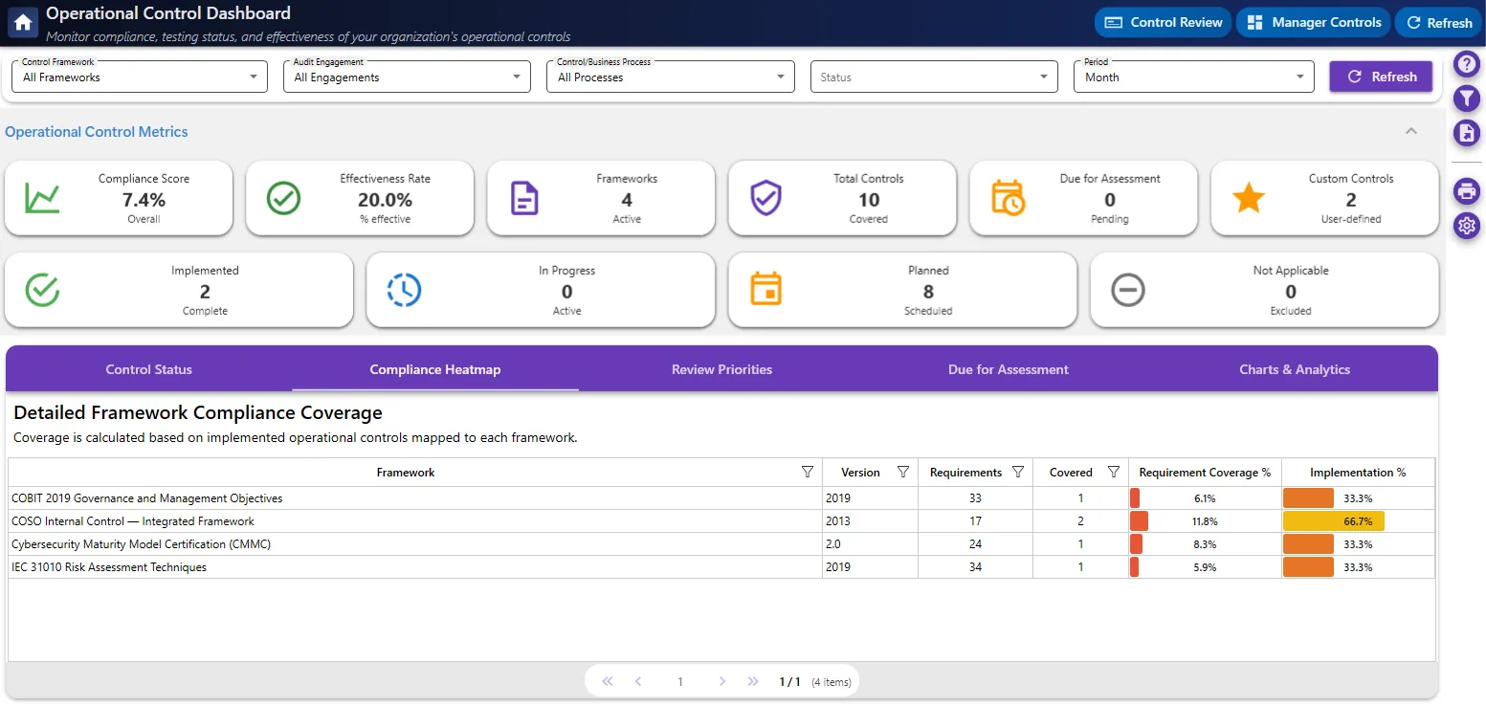Screen dimensions: 1486x707
Task: Click the Total Controls 10 value
Action: tap(868, 200)
